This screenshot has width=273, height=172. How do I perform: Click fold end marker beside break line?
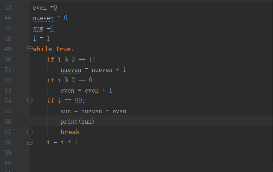[30, 132]
